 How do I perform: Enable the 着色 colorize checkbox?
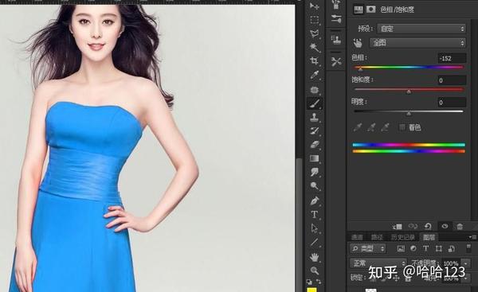[402, 127]
